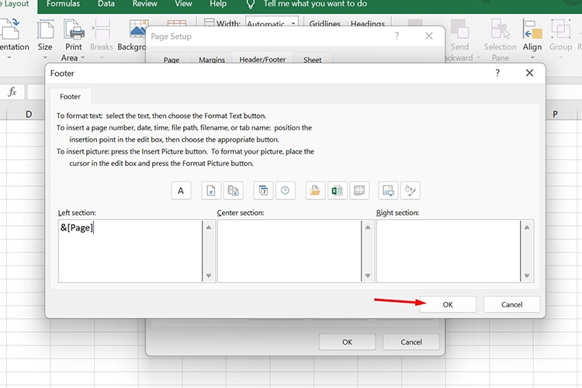Open the Data ribbon tab
This screenshot has width=582, height=388.
pos(106,4)
